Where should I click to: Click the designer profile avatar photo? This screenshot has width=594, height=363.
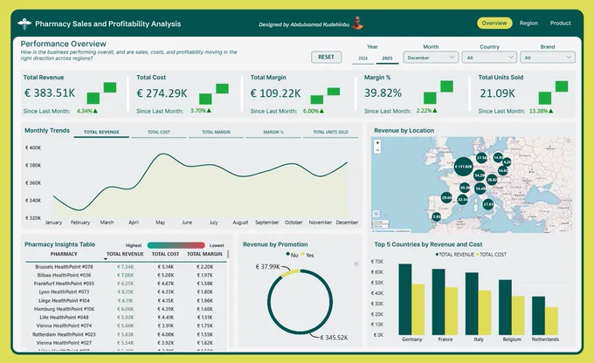pos(357,23)
